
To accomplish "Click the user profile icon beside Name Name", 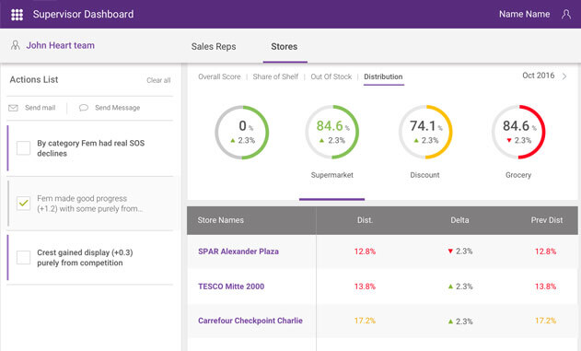I will click(566, 15).
